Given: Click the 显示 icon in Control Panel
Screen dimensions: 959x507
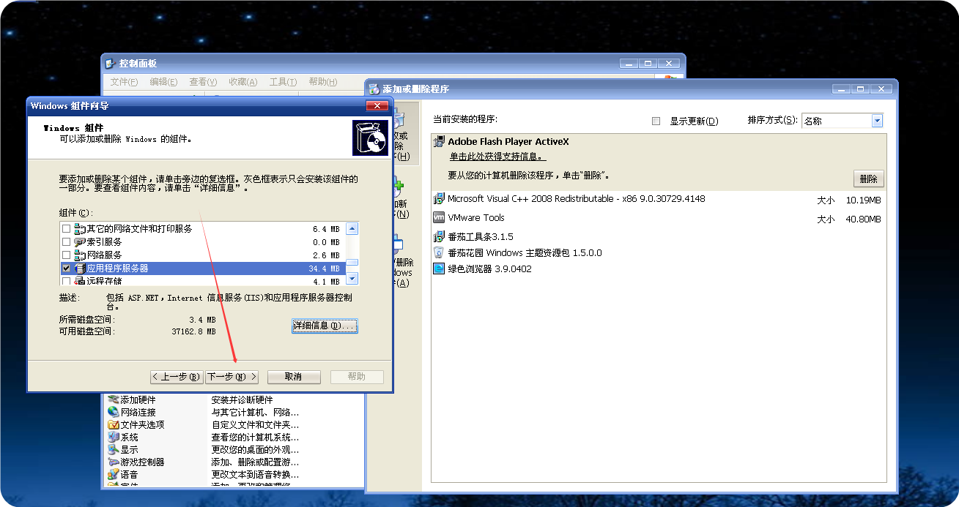Looking at the screenshot, I should click(114, 449).
